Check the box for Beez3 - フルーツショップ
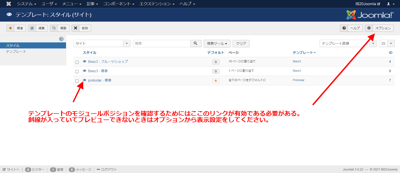Viewport: 400px width, 173px height. coord(77,62)
